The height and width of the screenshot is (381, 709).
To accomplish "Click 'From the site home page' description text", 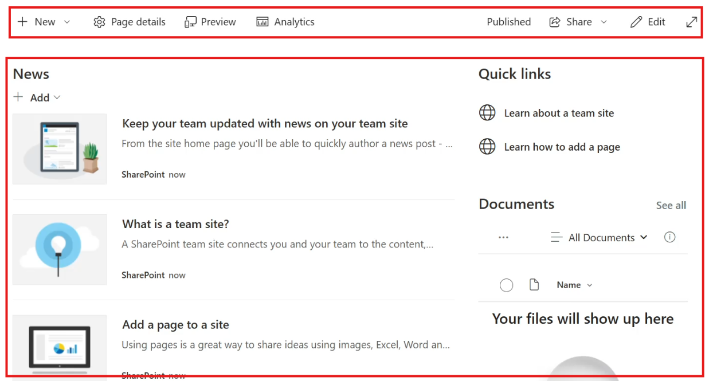I will coord(287,144).
